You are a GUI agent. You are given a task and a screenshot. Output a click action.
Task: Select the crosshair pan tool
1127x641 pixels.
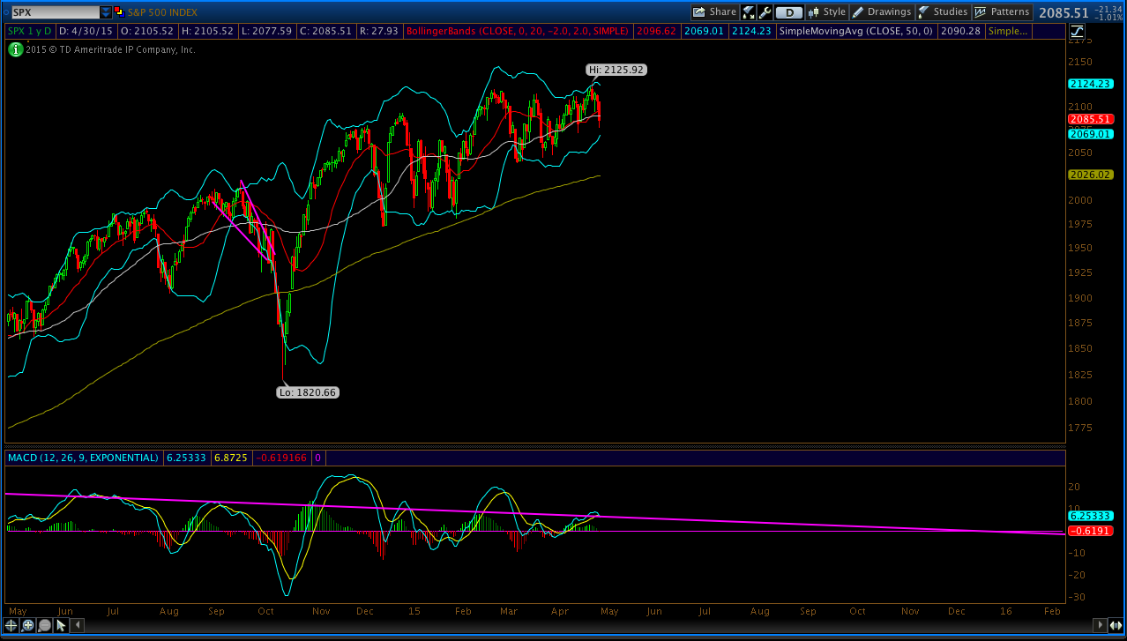pos(11,625)
